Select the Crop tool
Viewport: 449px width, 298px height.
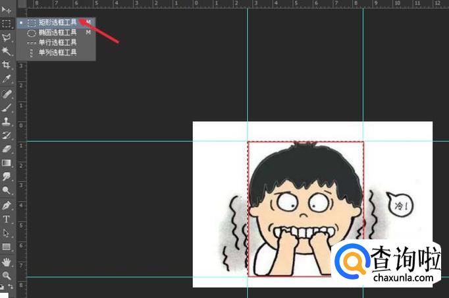[7, 65]
